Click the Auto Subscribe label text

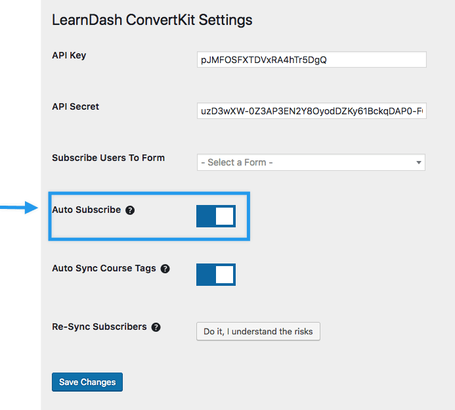coord(87,210)
